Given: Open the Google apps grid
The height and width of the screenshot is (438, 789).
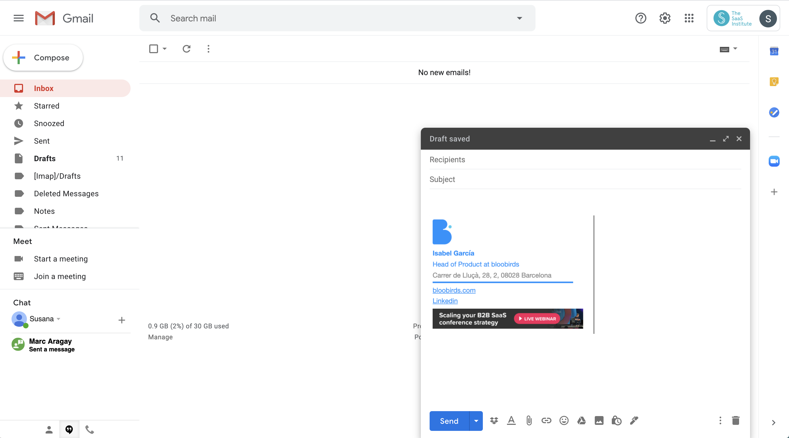Looking at the screenshot, I should [689, 18].
